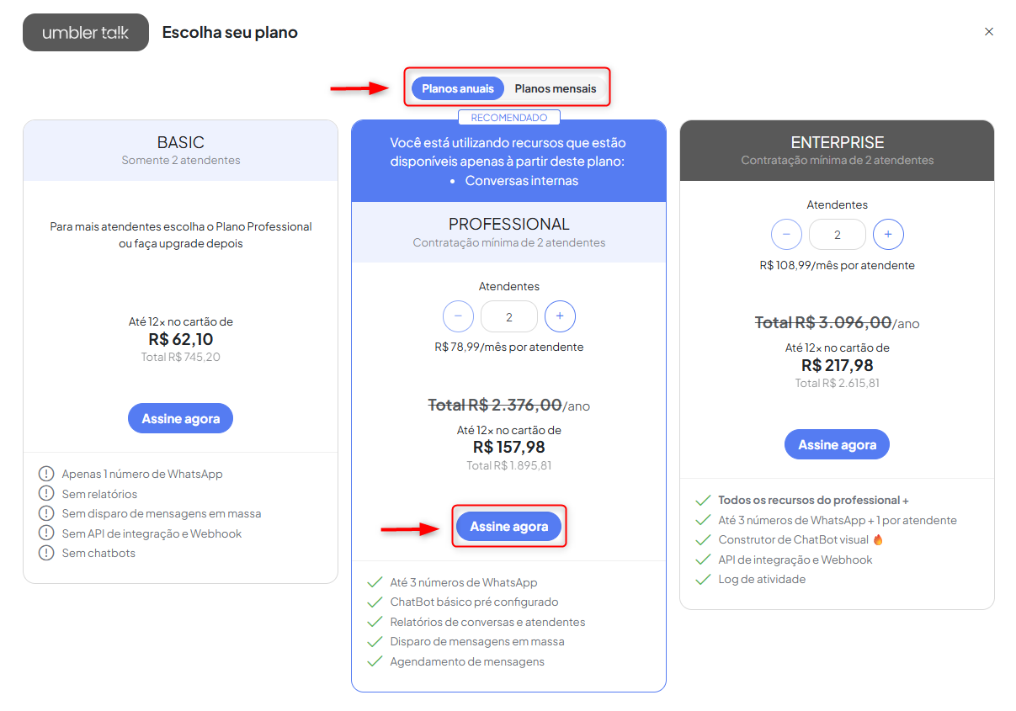Close the plan selection dialog
The image size is (1016, 711).
click(x=989, y=32)
